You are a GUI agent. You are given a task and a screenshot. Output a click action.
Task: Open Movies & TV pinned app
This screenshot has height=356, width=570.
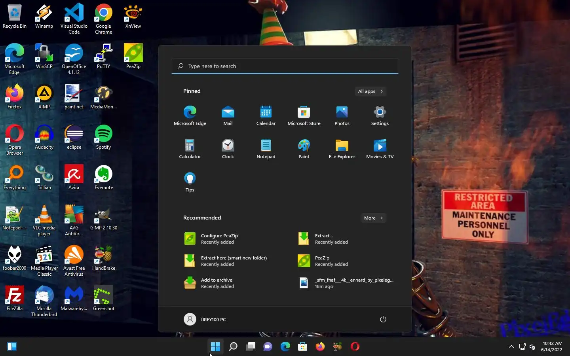380,149
